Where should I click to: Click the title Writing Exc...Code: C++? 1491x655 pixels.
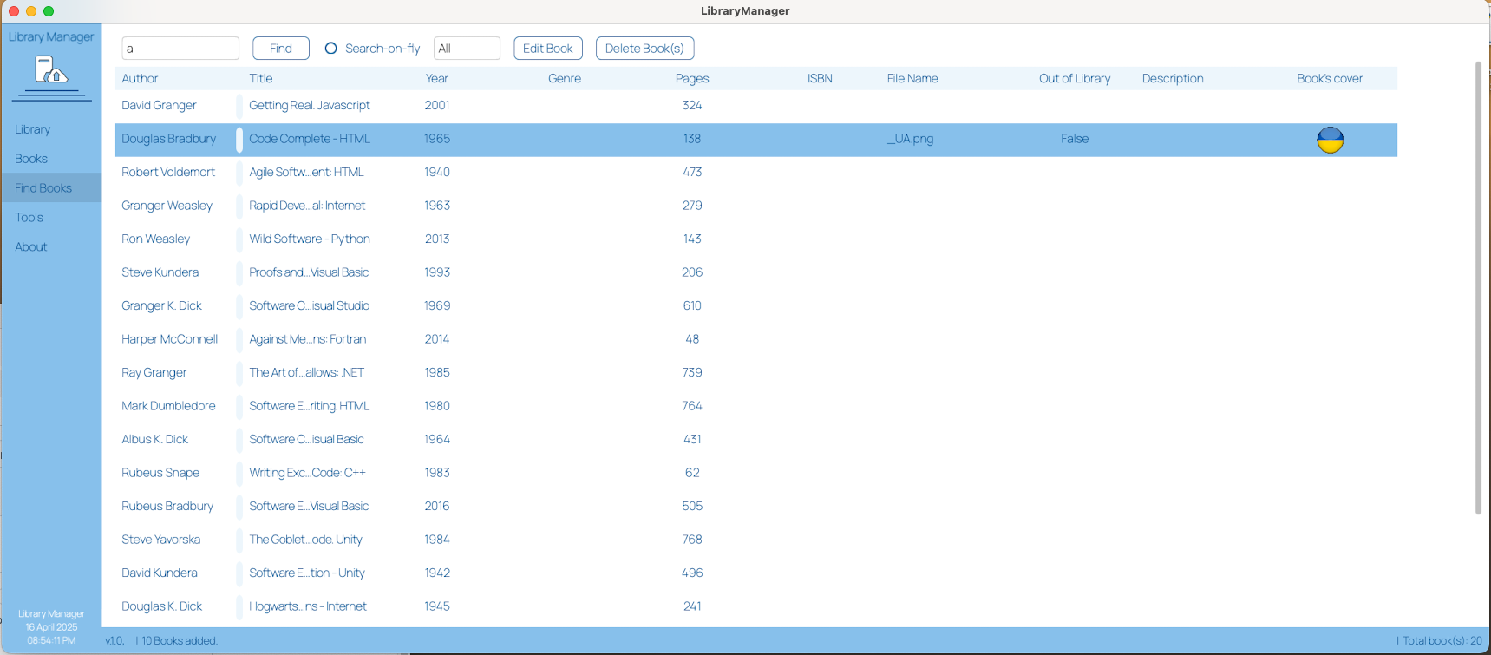(x=307, y=473)
